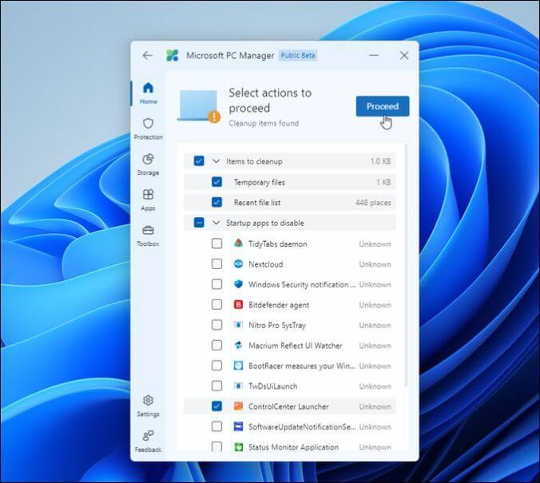Uncheck Temporary files checkbox

click(216, 182)
